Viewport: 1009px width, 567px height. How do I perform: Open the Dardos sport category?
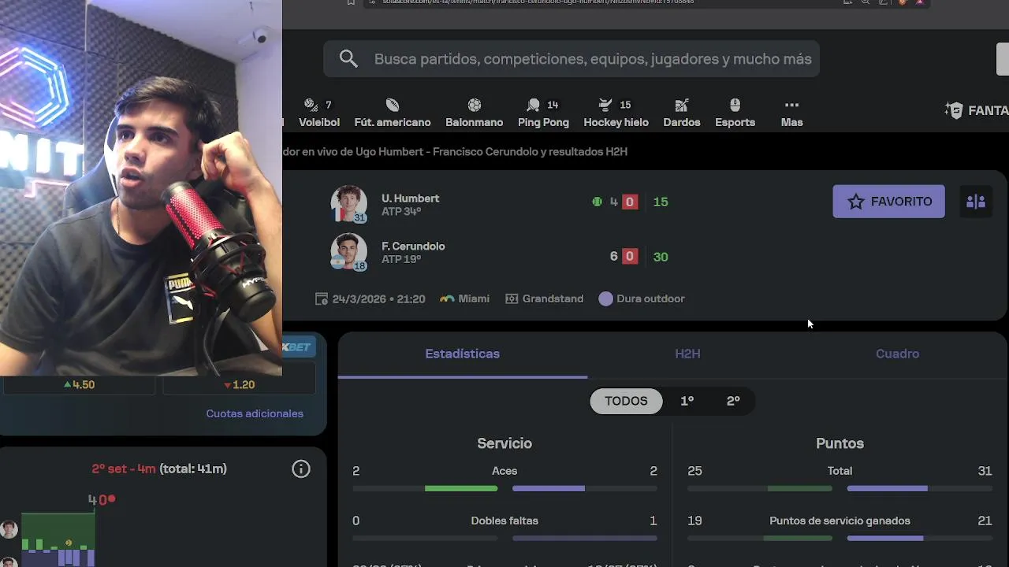[682, 113]
